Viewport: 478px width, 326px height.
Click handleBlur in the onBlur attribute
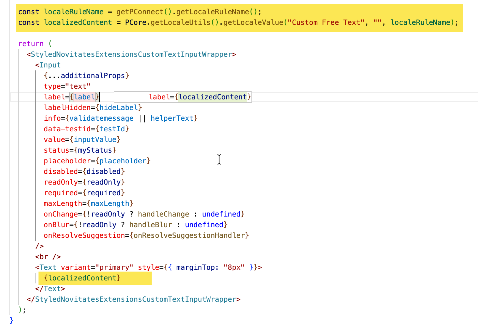(x=150, y=225)
